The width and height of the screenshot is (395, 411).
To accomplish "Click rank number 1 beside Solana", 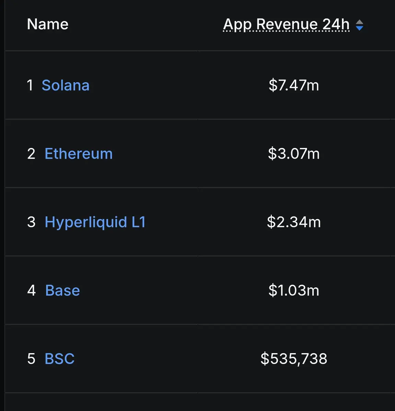I will coord(30,85).
